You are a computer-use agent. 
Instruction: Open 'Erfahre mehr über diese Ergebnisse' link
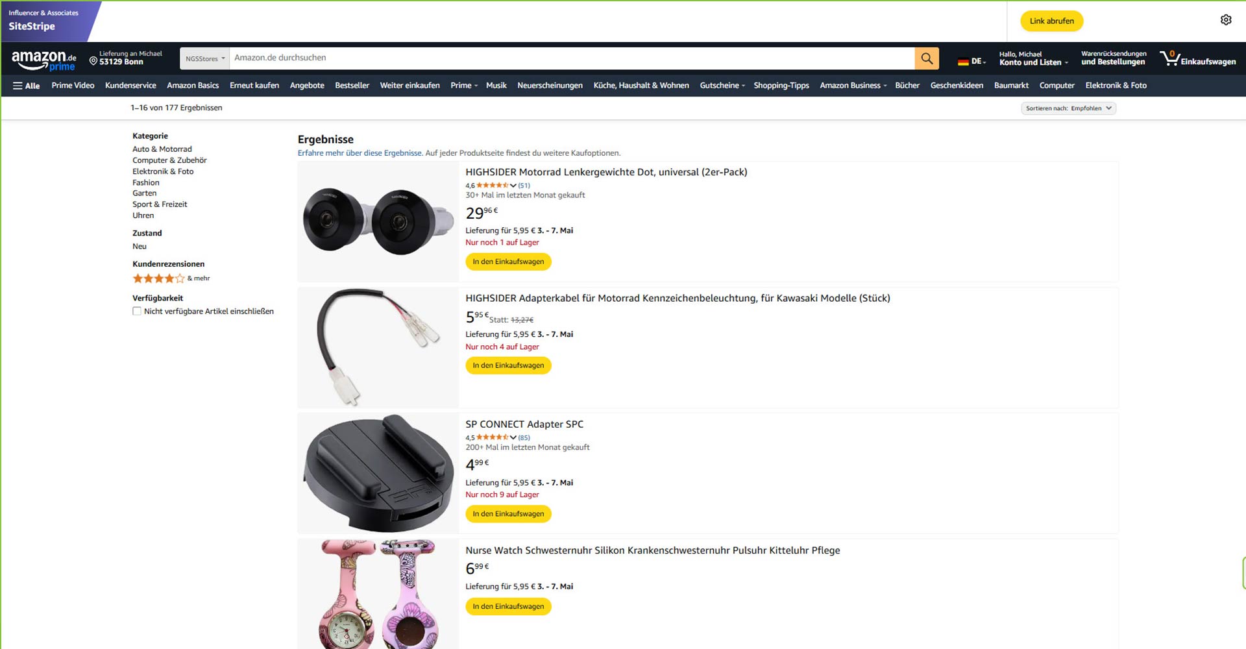coord(360,153)
